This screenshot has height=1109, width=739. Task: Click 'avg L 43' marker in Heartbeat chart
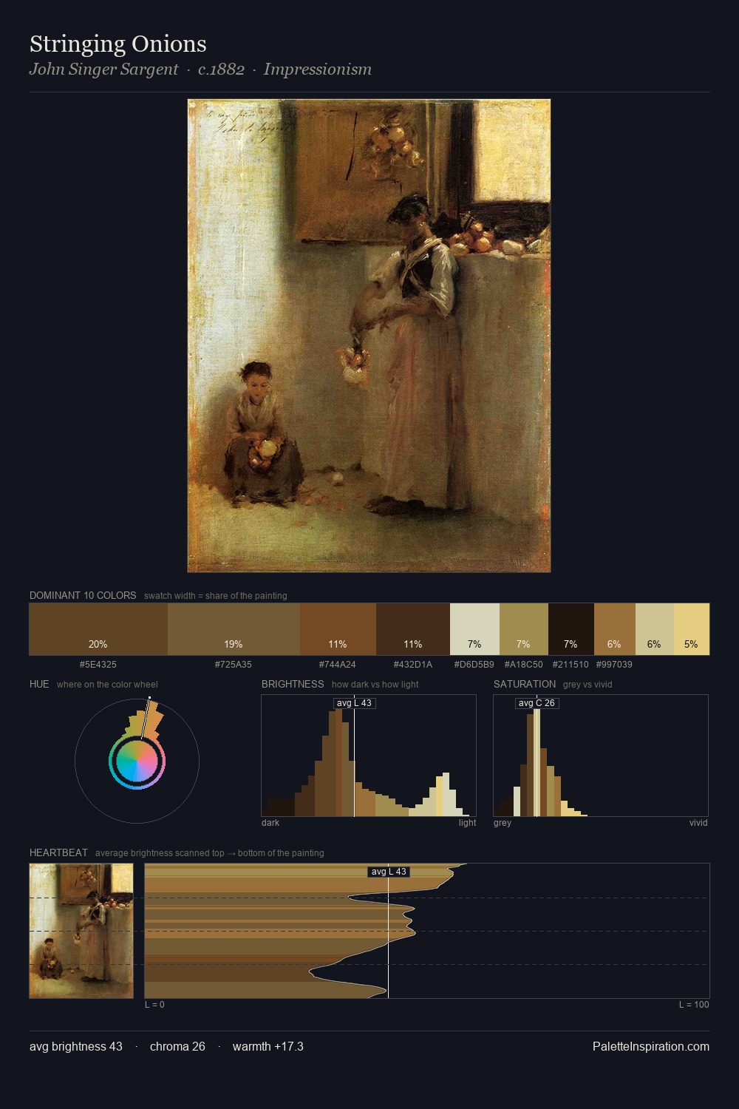tap(389, 872)
